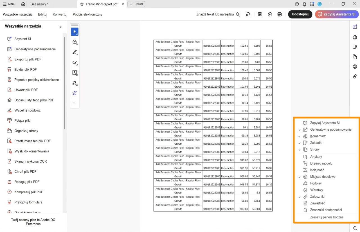
Task: Click the Utwórz new tab button
Action: pos(136,4)
